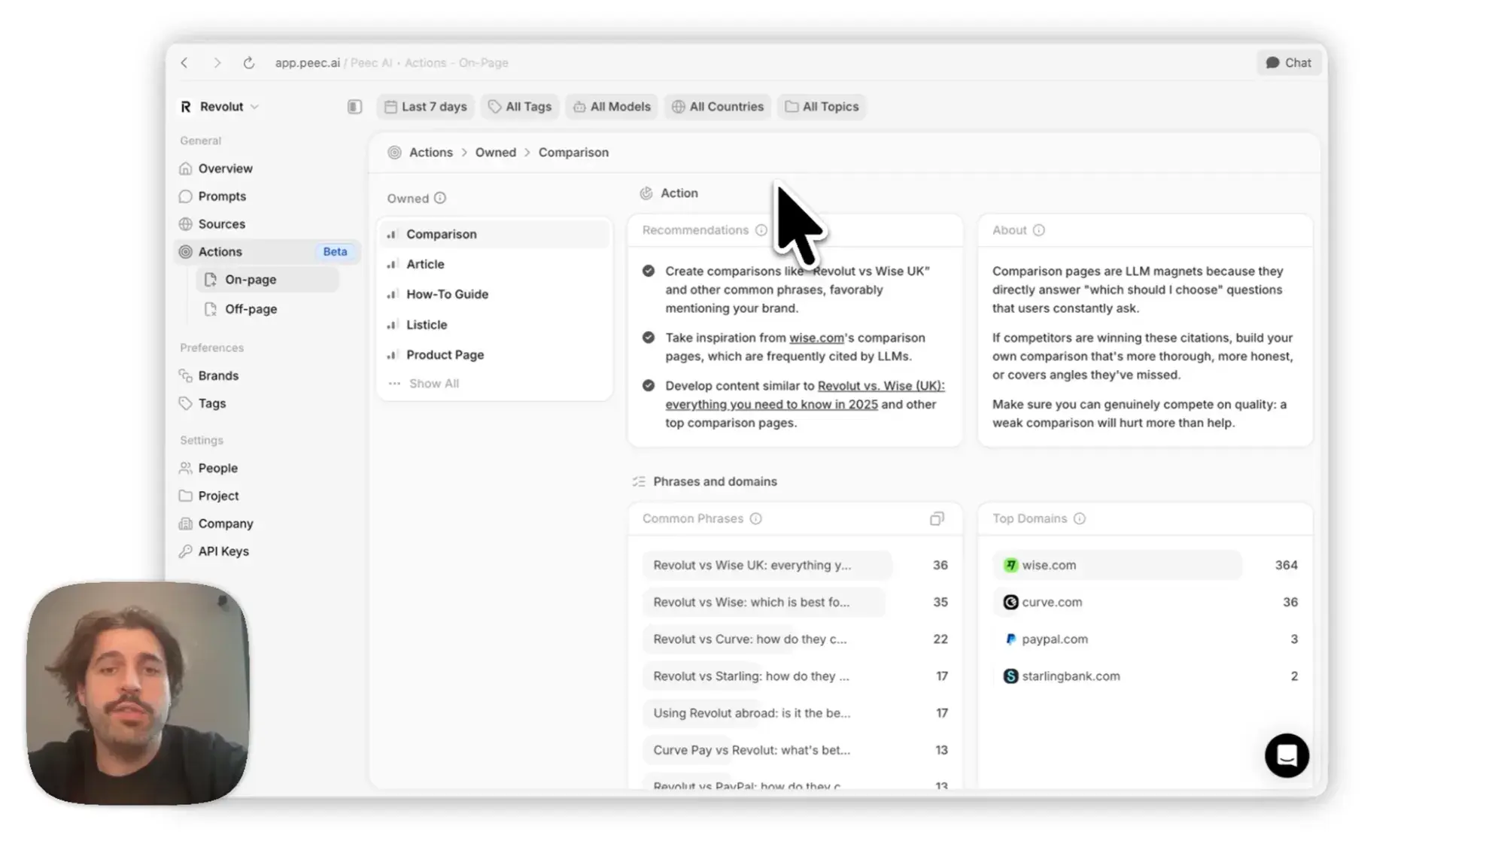Click the About info icon
The image size is (1504, 841).
point(1038,230)
